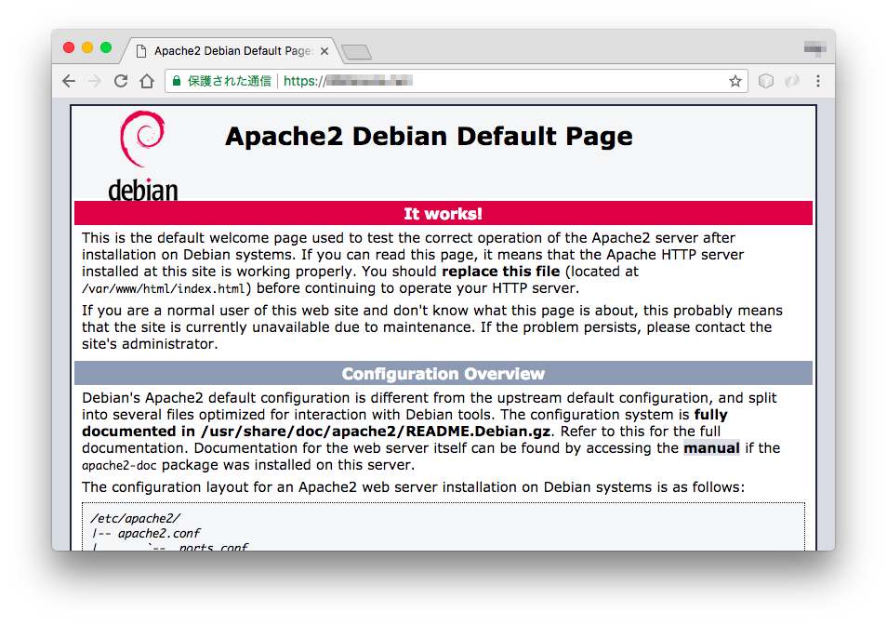Click the green padlock security icon
The height and width of the screenshot is (625, 887).
[177, 81]
